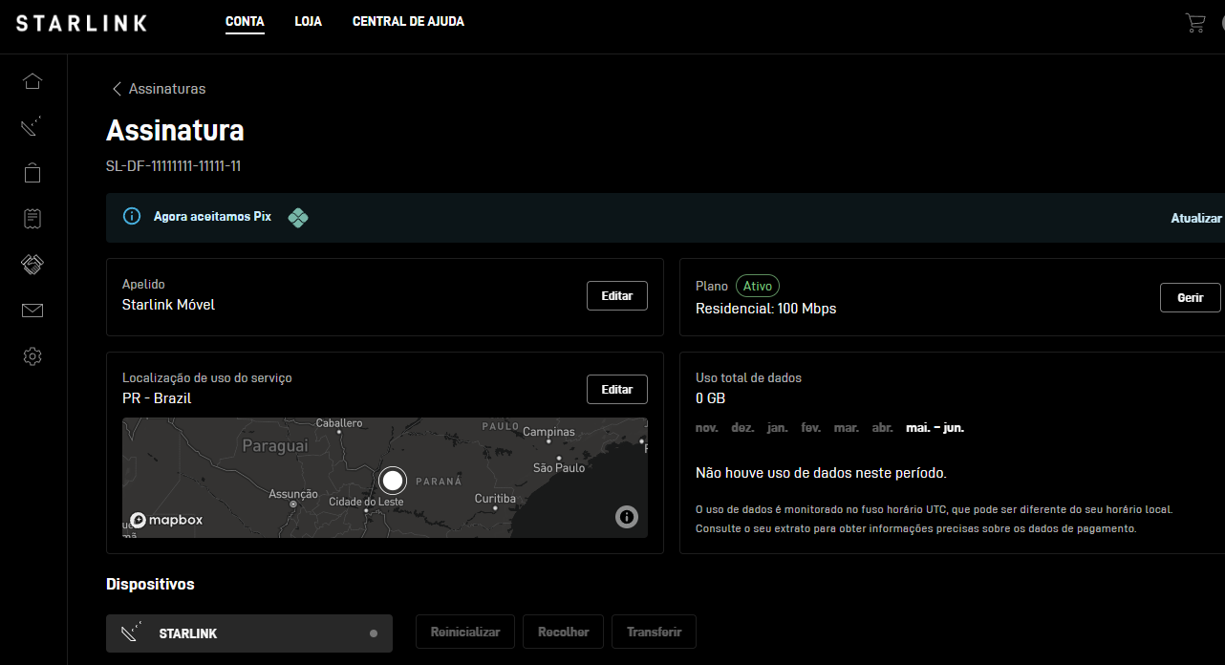Select the mai. – jun. data period

[935, 428]
